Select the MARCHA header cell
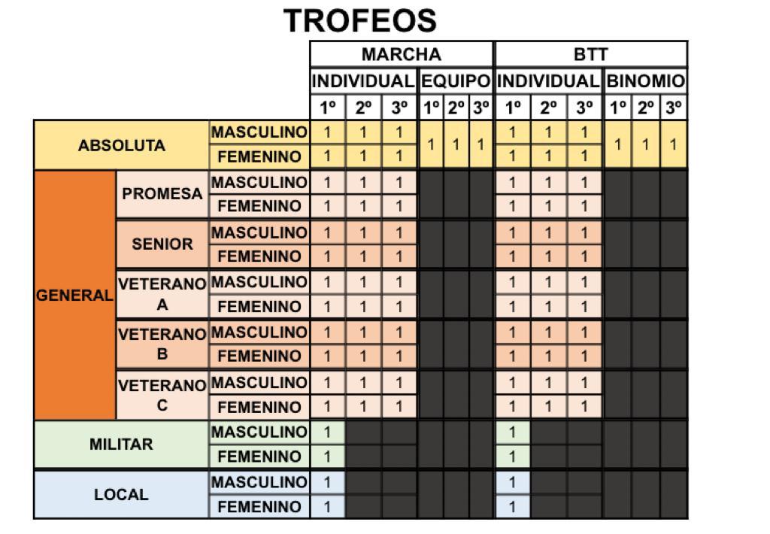This screenshot has width=770, height=534. click(x=402, y=54)
